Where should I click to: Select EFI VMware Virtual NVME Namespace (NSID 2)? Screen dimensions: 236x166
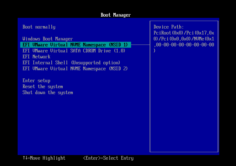pos(75,69)
